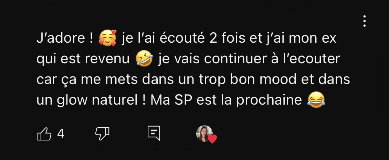Click the phrase 'Ma SP est la prochaine'

pos(226,100)
